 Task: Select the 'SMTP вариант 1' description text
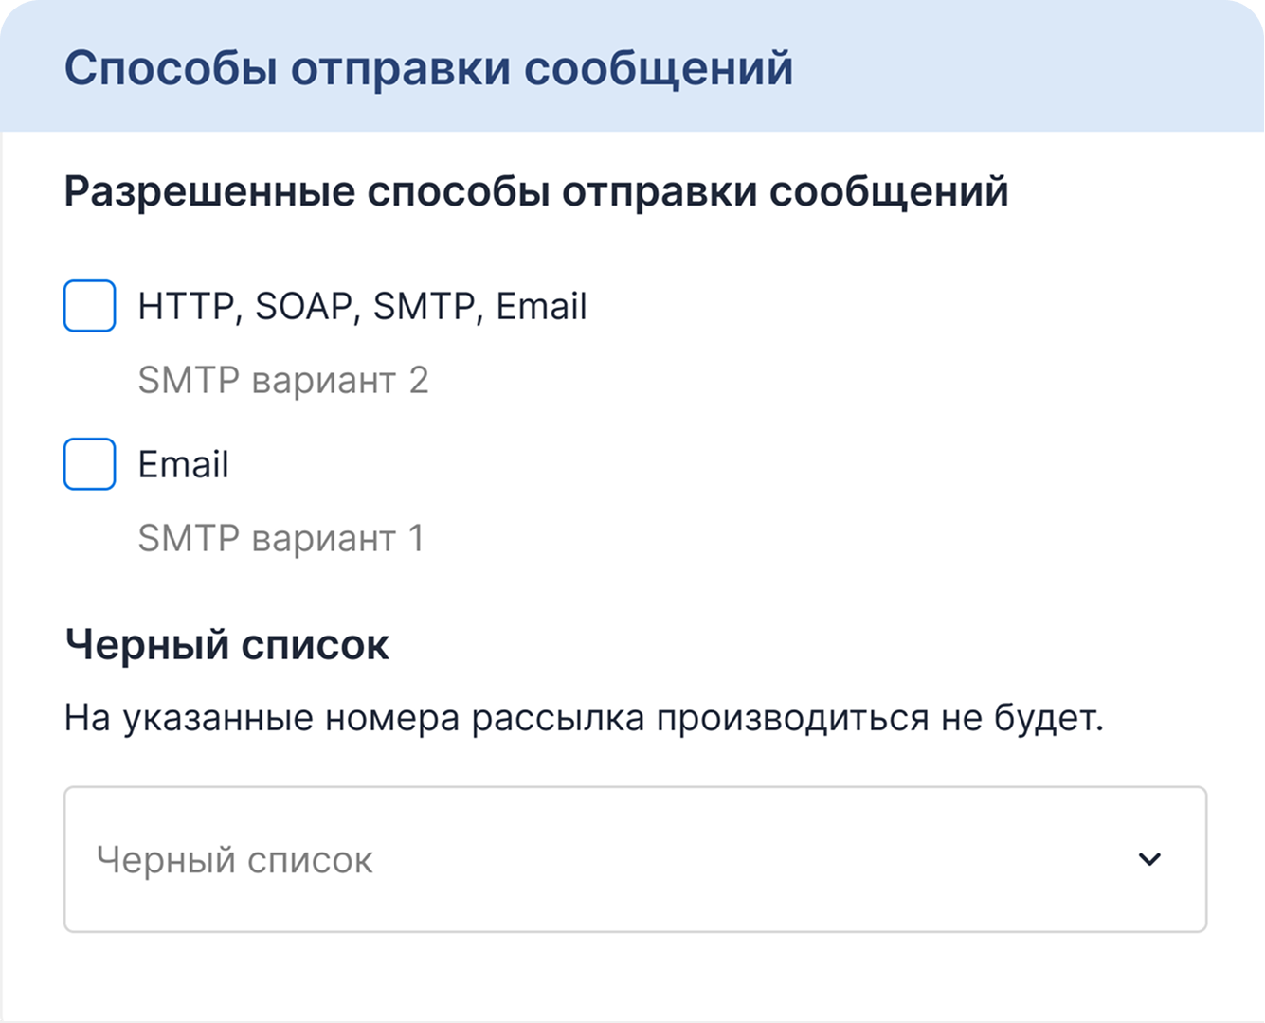coord(280,539)
